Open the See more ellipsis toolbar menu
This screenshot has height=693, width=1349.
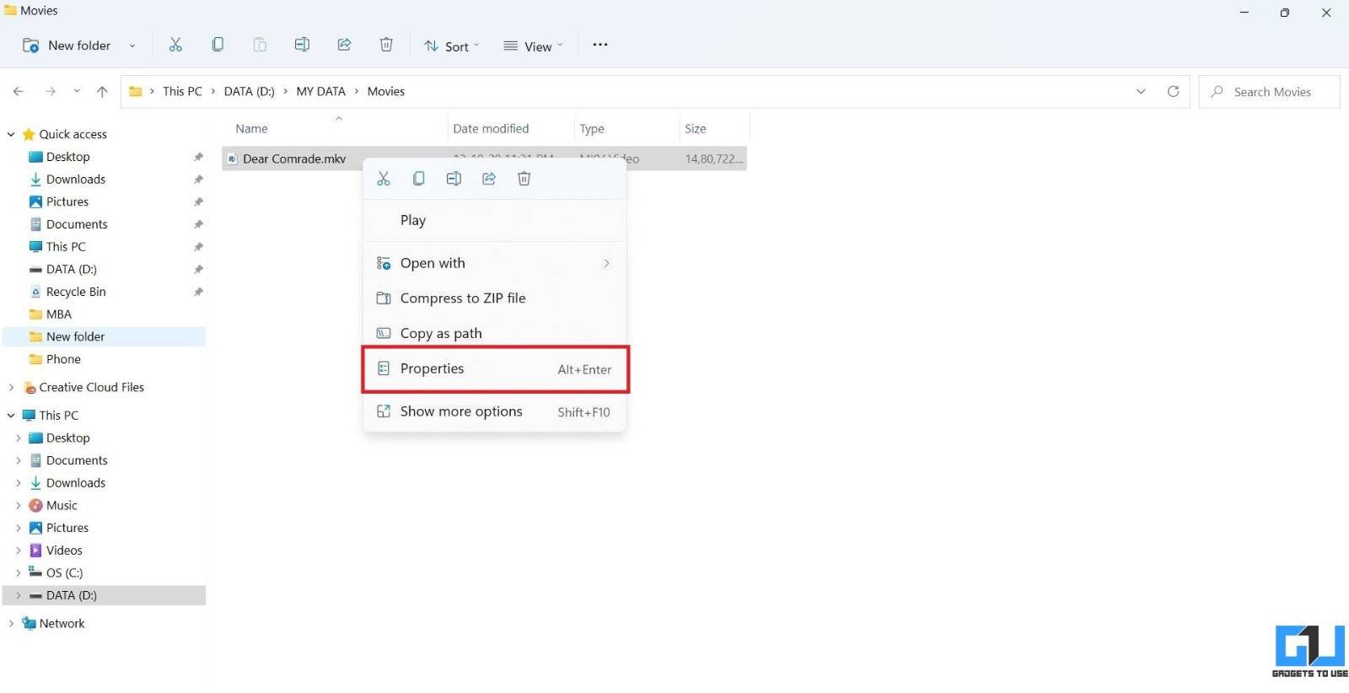tap(600, 45)
